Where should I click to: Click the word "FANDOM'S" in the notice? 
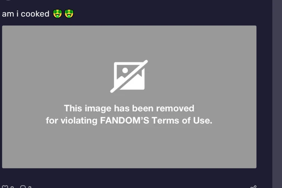(125, 120)
